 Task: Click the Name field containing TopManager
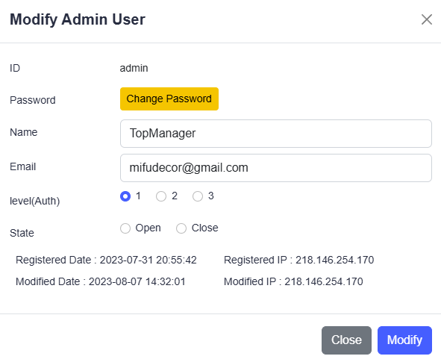(x=276, y=134)
